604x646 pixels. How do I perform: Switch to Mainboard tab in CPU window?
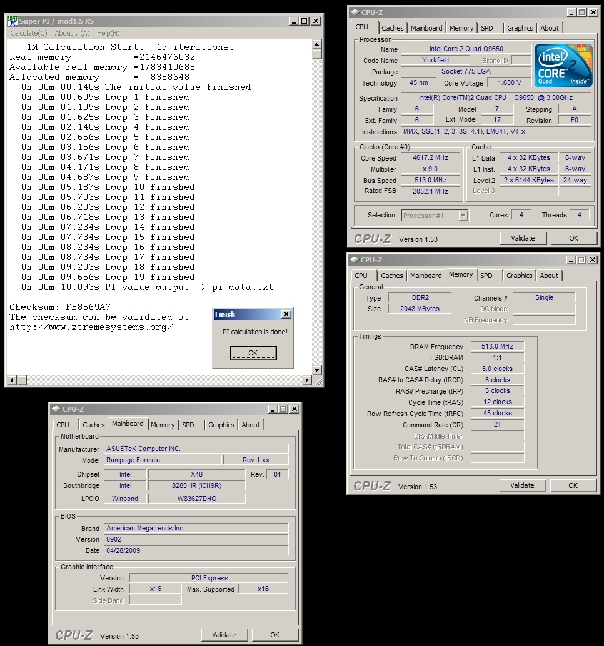[x=426, y=28]
